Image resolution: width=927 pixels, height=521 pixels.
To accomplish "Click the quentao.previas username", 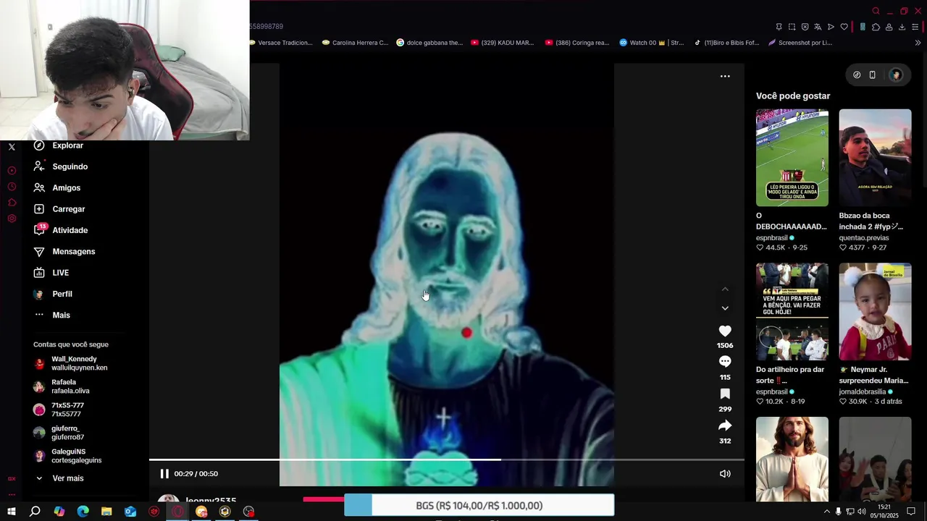I will pyautogui.click(x=864, y=238).
